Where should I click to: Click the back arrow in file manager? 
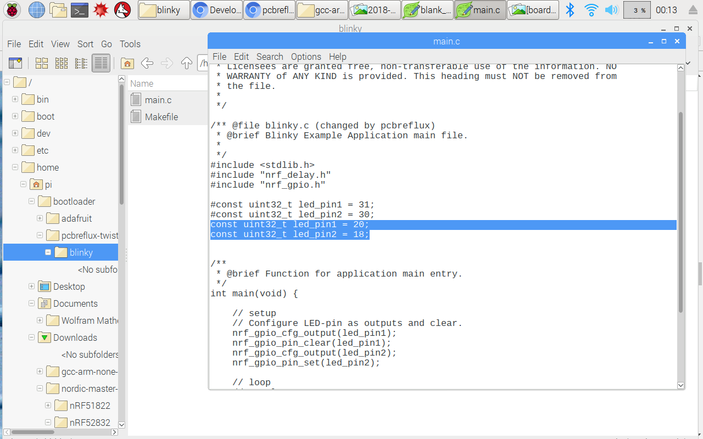[147, 63]
